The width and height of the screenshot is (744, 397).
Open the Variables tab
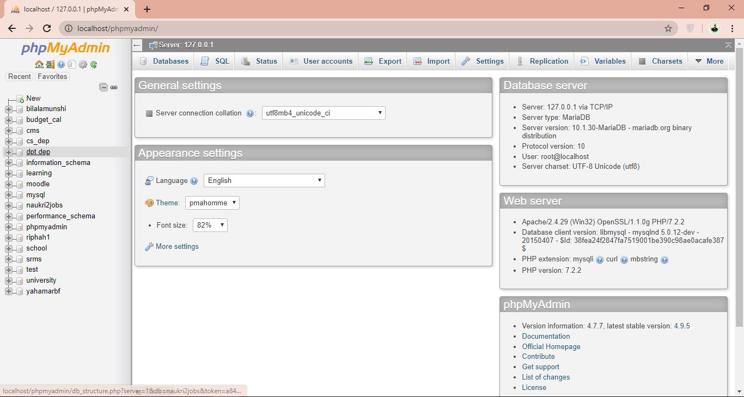tap(603, 62)
